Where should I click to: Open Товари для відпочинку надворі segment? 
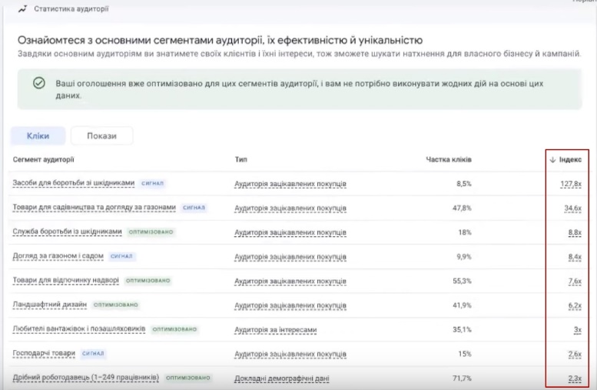[66, 281]
